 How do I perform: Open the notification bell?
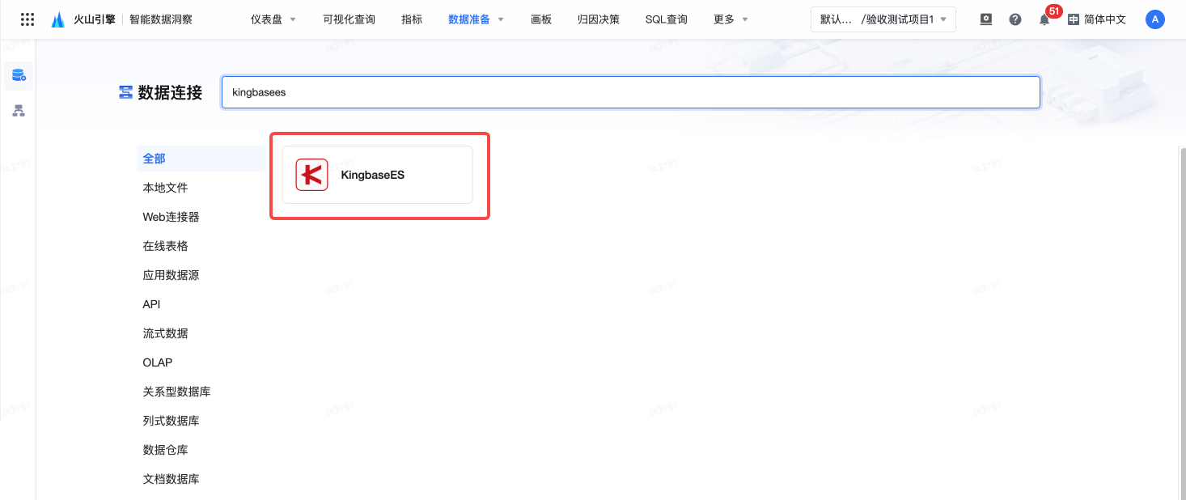1044,19
